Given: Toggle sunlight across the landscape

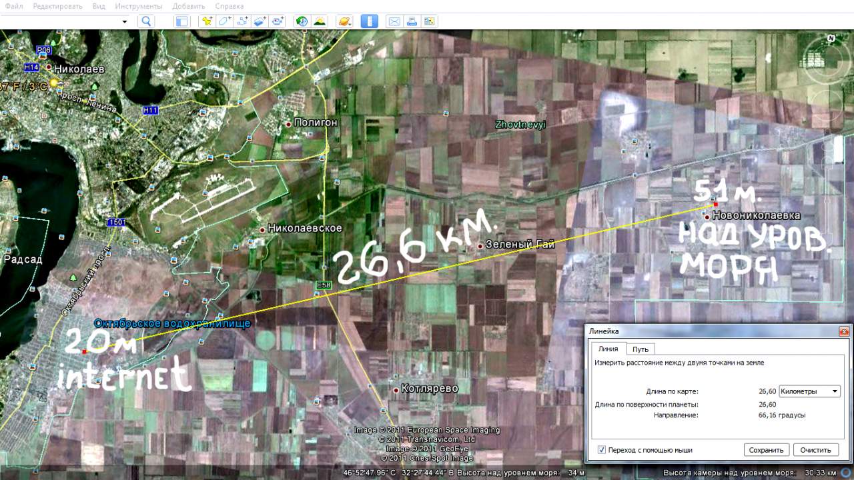Looking at the screenshot, I should click(320, 21).
